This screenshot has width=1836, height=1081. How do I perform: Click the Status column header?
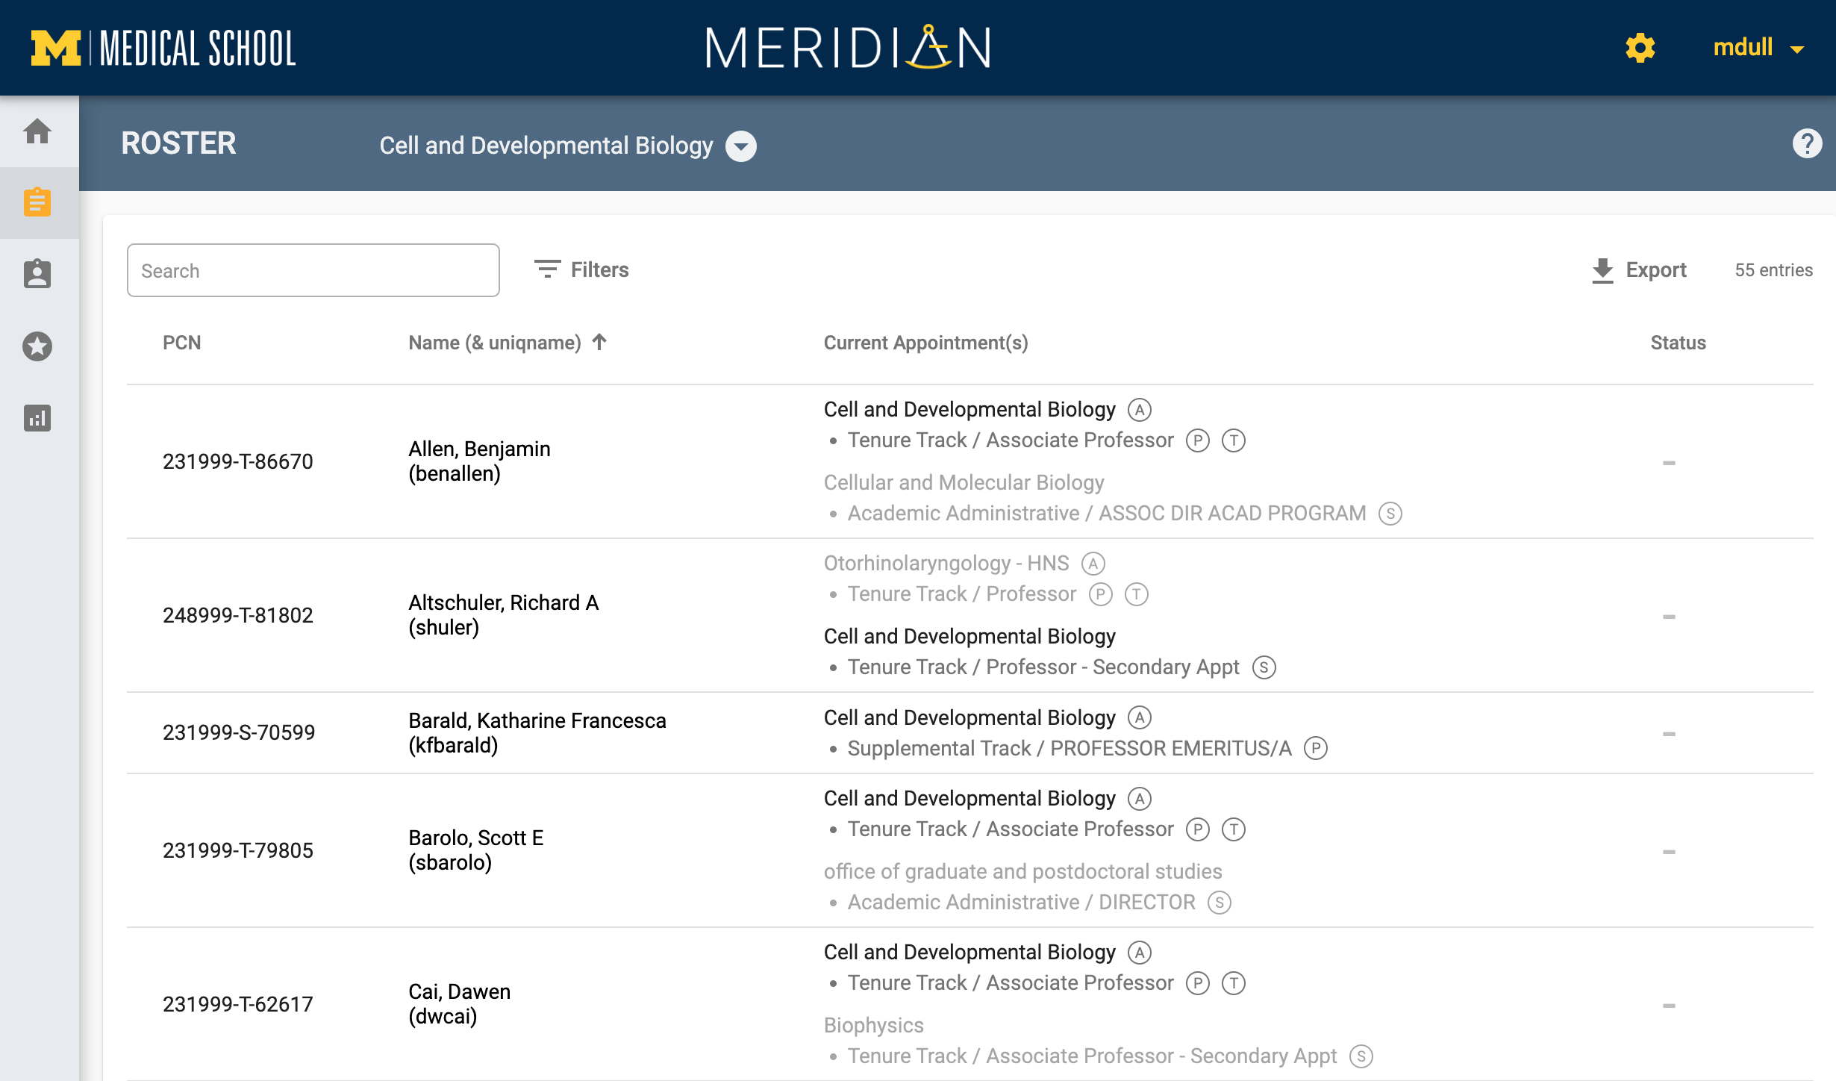(x=1678, y=343)
